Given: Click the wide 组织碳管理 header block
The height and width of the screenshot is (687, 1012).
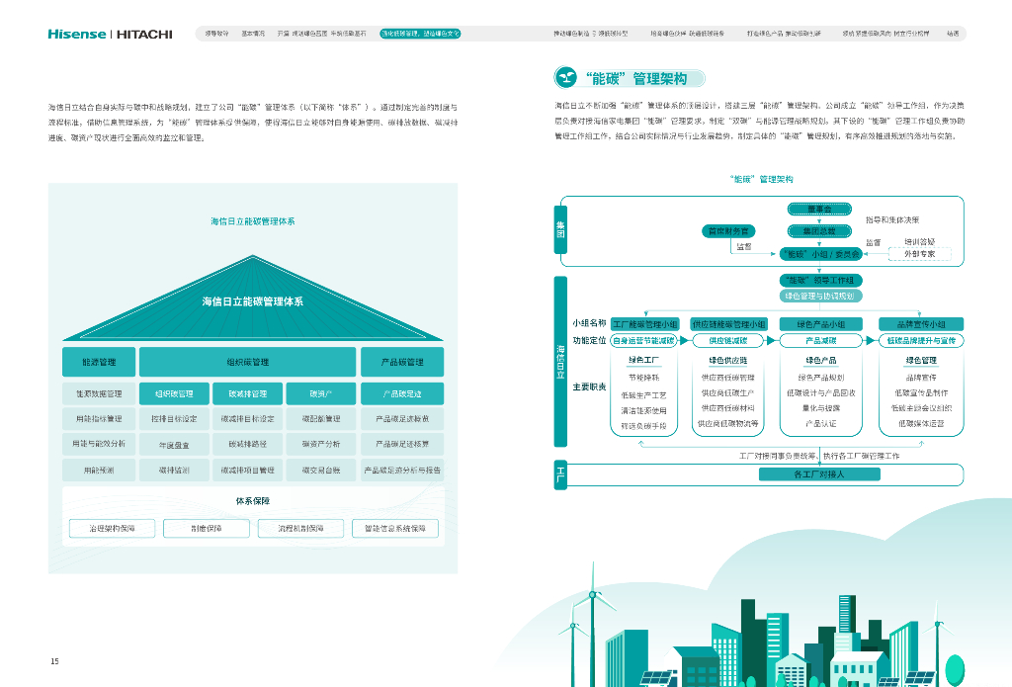Looking at the screenshot, I should [247, 362].
